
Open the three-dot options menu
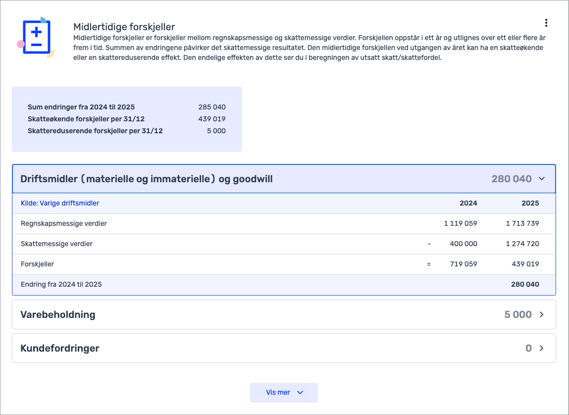pos(546,23)
